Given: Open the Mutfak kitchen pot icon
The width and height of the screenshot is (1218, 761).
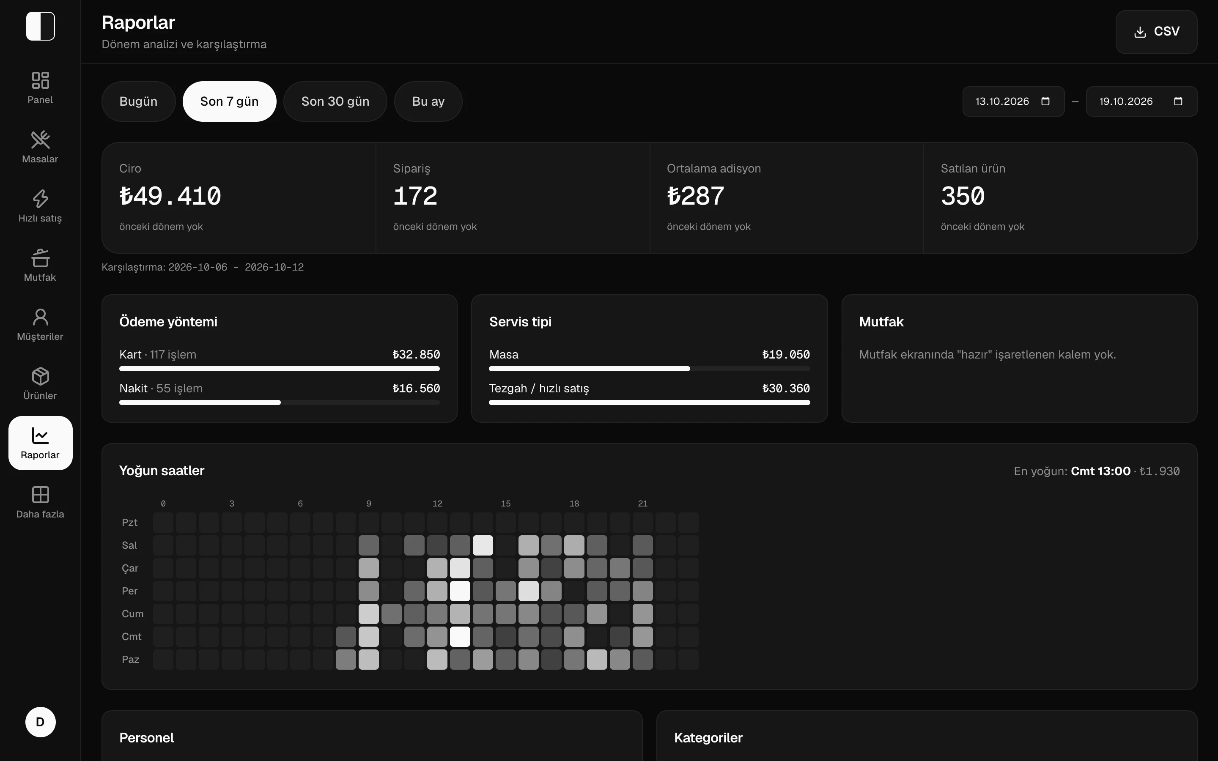Looking at the screenshot, I should click(x=40, y=258).
